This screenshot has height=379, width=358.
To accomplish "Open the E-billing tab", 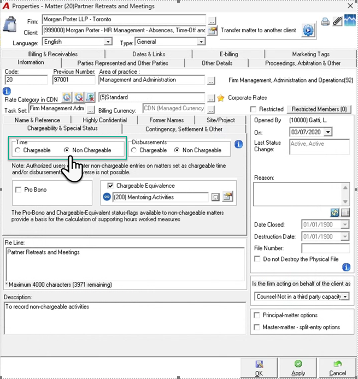I will [228, 54].
